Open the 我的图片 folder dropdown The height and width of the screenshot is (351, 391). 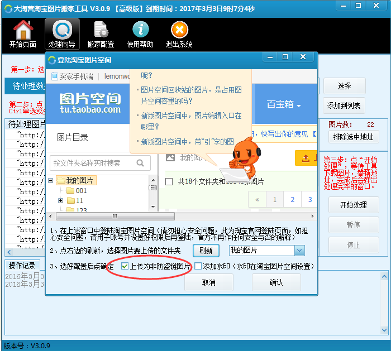pos(299,251)
